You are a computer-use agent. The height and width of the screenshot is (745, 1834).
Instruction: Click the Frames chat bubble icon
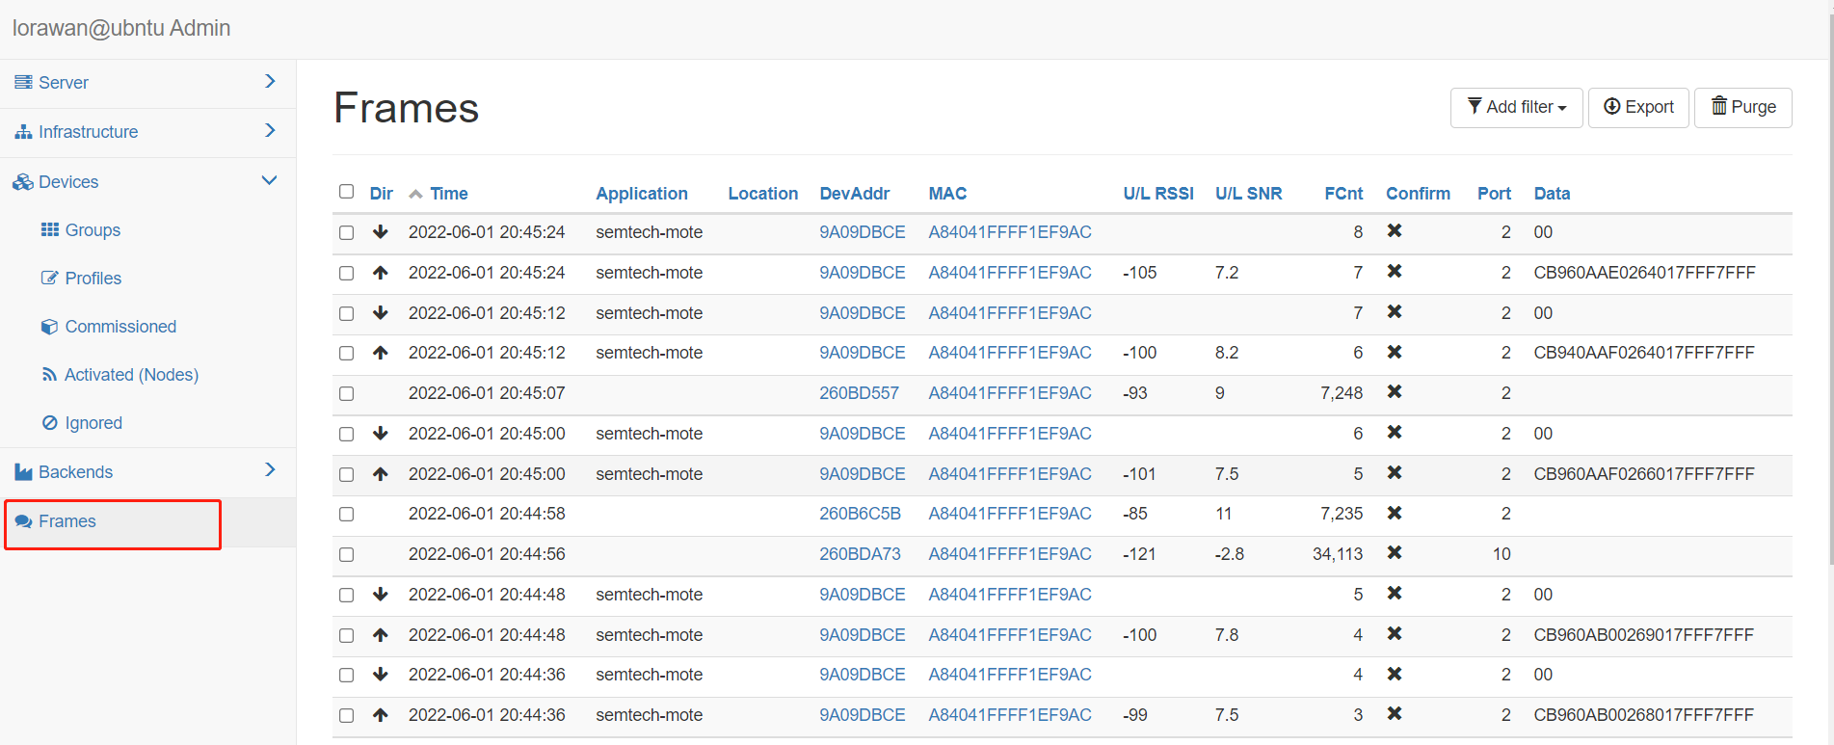point(23,521)
